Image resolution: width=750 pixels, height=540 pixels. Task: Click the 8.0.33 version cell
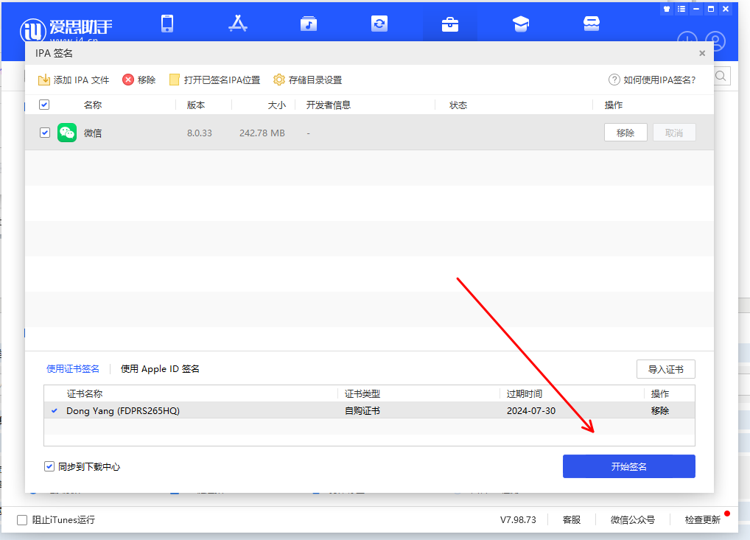pos(200,133)
